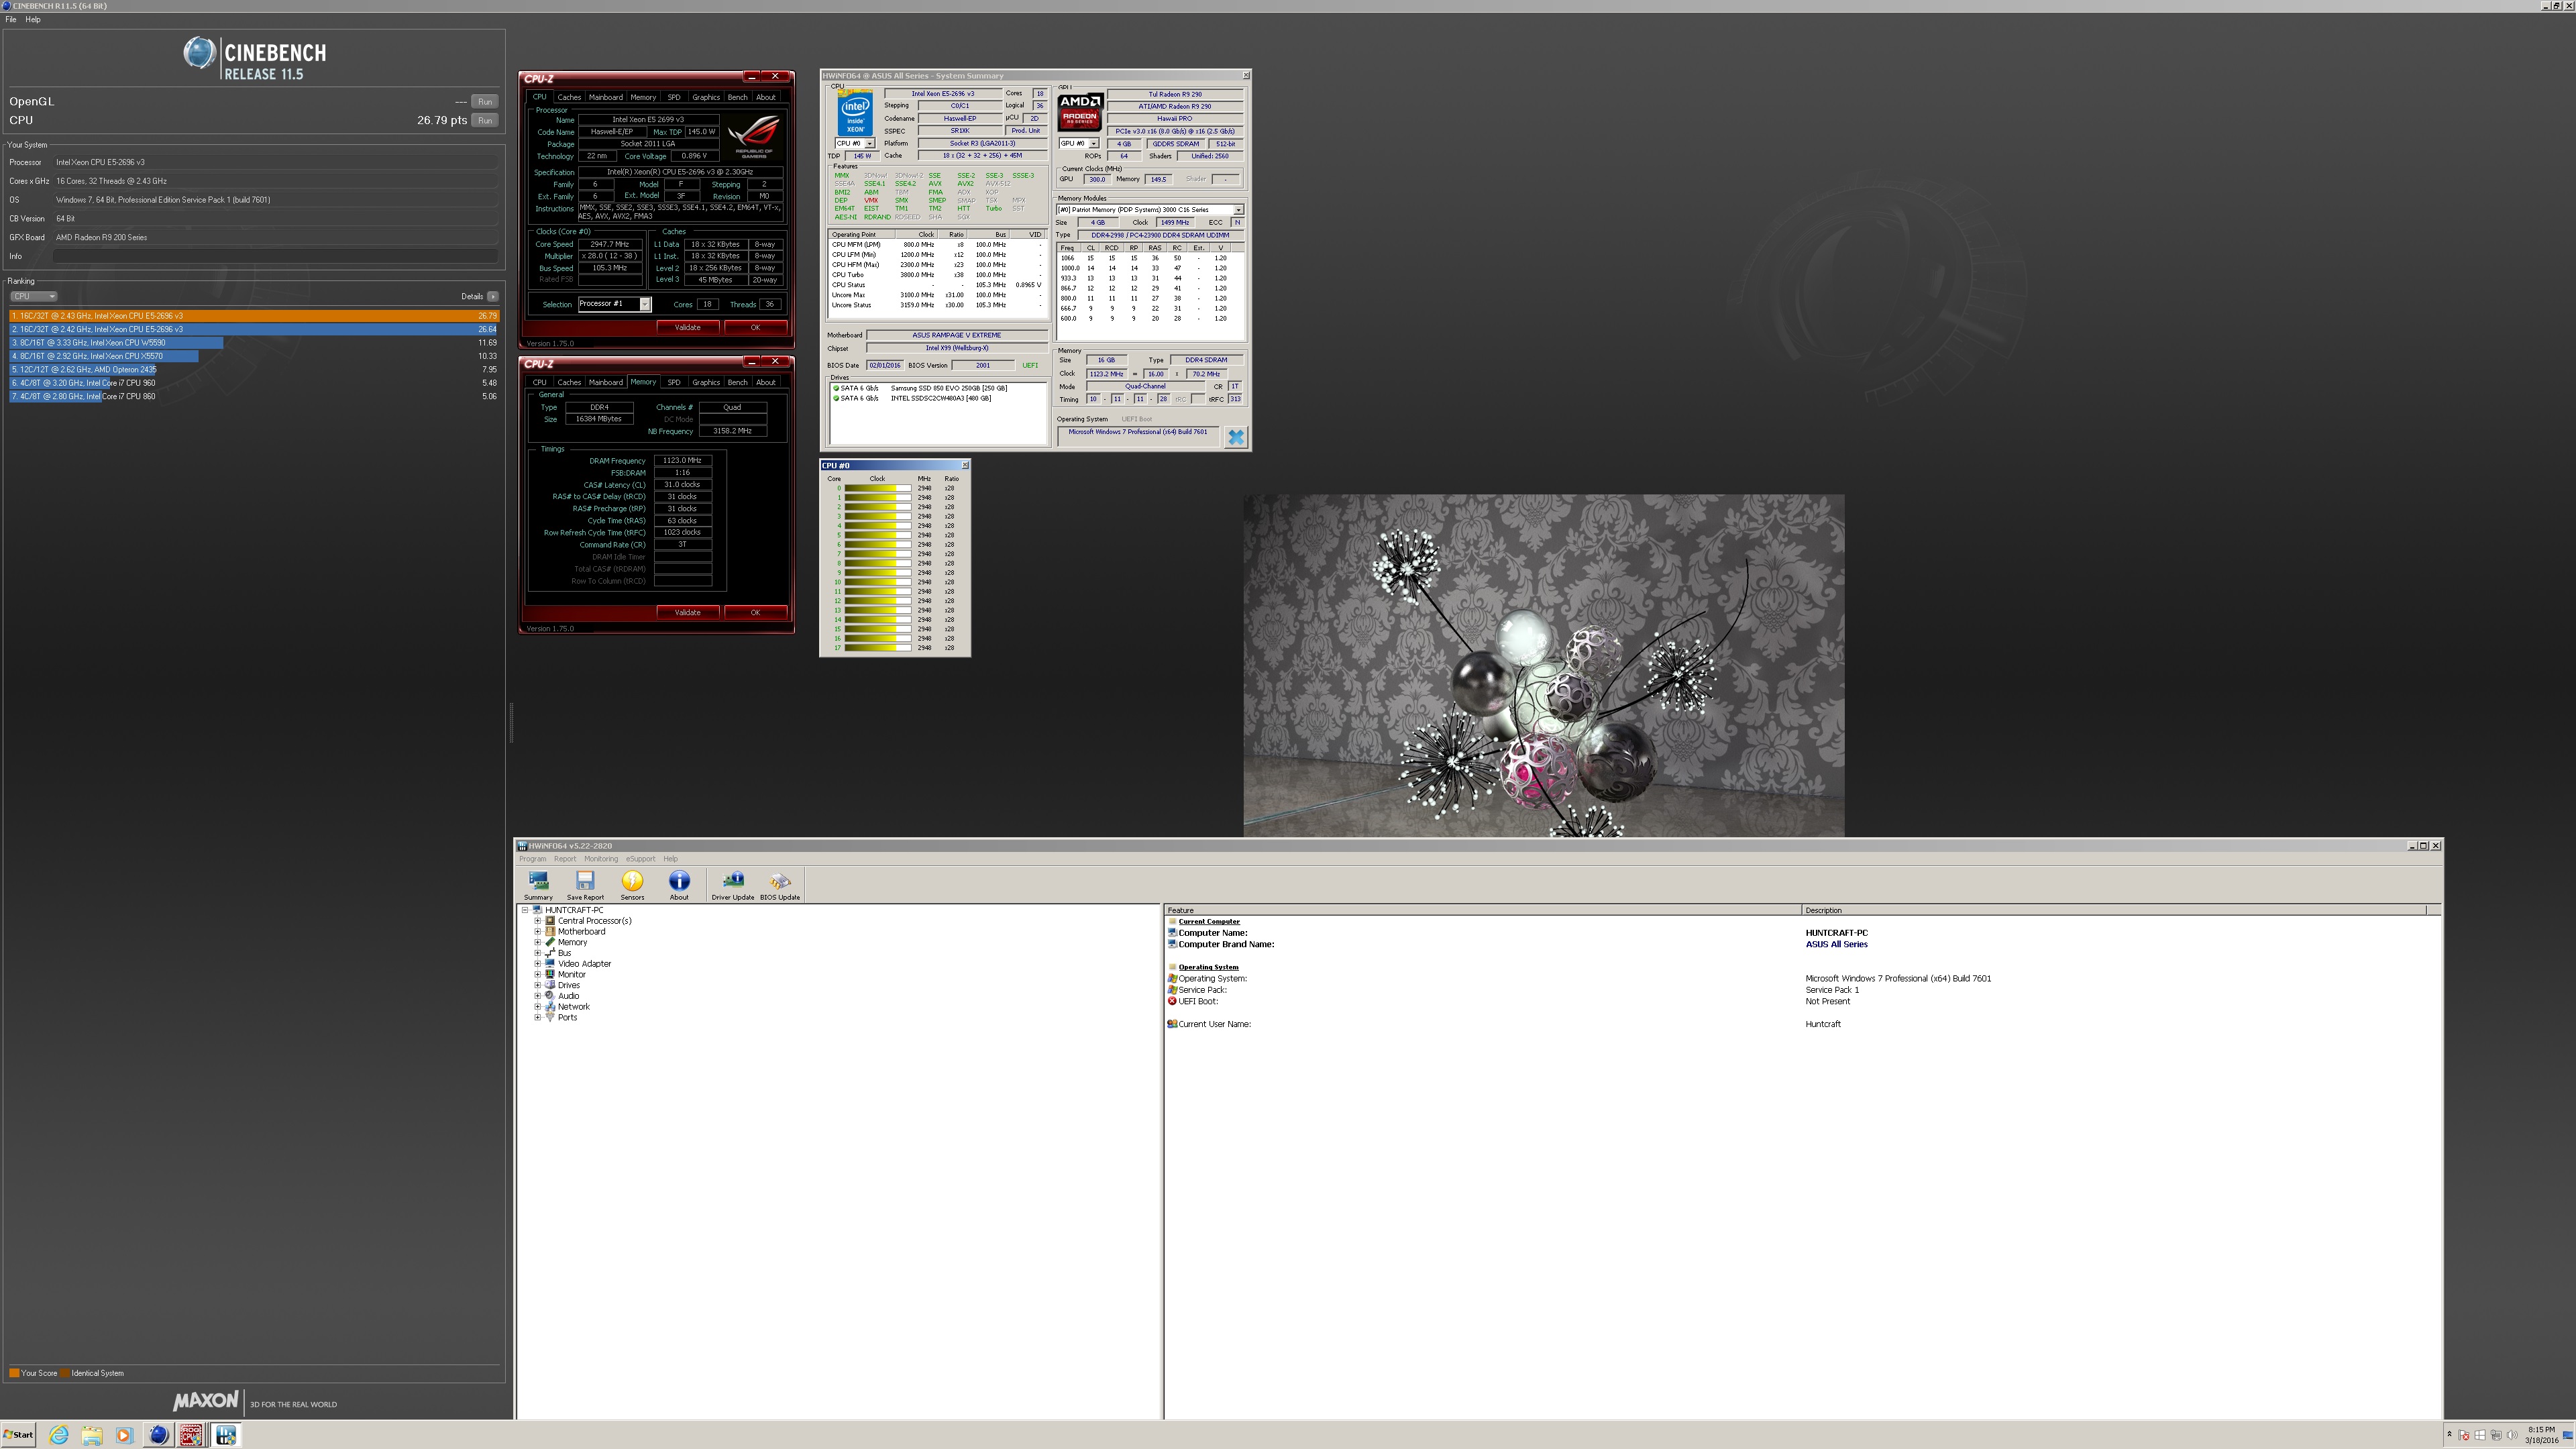Viewport: 2576px width, 1449px height.
Task: Click the Details arrow button in Cinebench ranking
Action: pyautogui.click(x=493, y=296)
